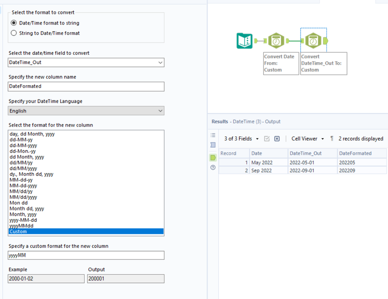Click the input anchor icon in results sidebar
This screenshot has height=299, width=388.
pos(213,145)
